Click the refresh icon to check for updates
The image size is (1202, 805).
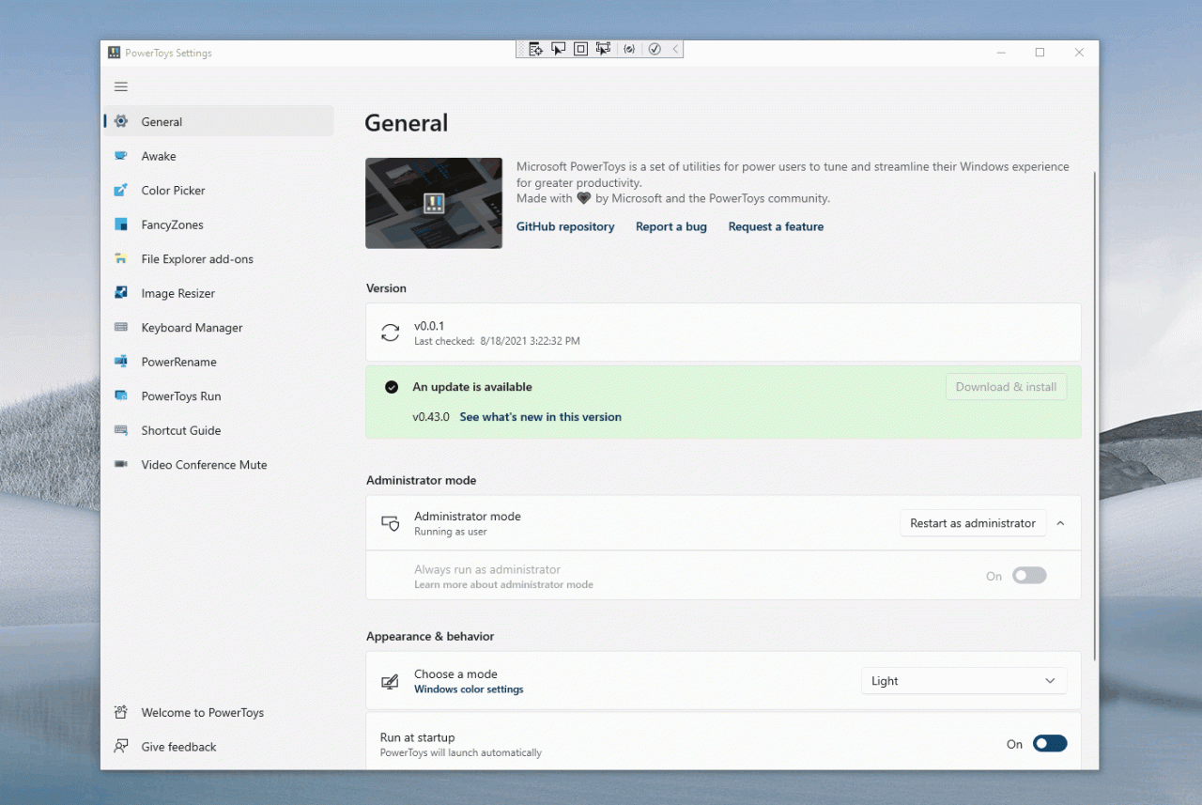coord(390,333)
